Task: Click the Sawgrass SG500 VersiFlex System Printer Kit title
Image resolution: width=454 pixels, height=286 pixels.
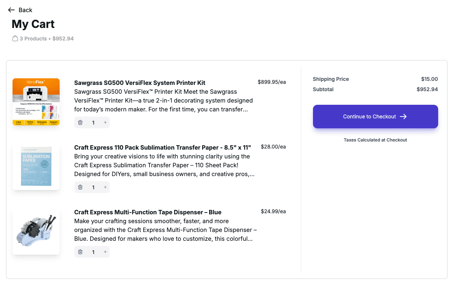Action: 140,83
